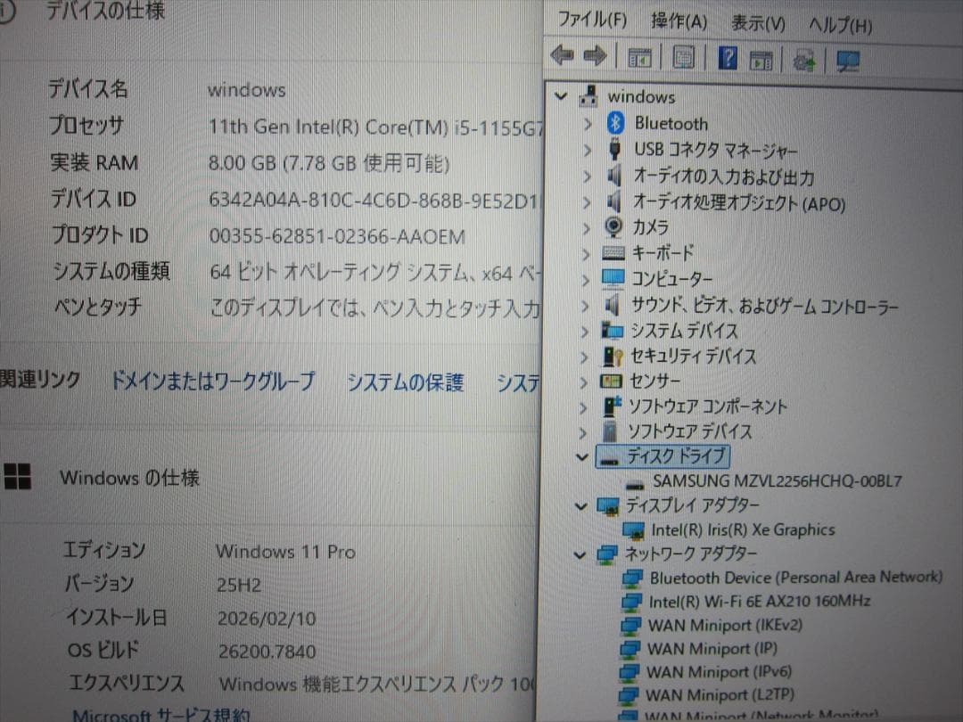Click the Windows logo beside Windows の仕様
Image resolution: width=963 pixels, height=722 pixels.
[17, 476]
